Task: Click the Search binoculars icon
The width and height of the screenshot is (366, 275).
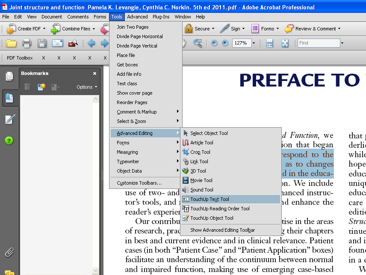Action: click(x=73, y=43)
